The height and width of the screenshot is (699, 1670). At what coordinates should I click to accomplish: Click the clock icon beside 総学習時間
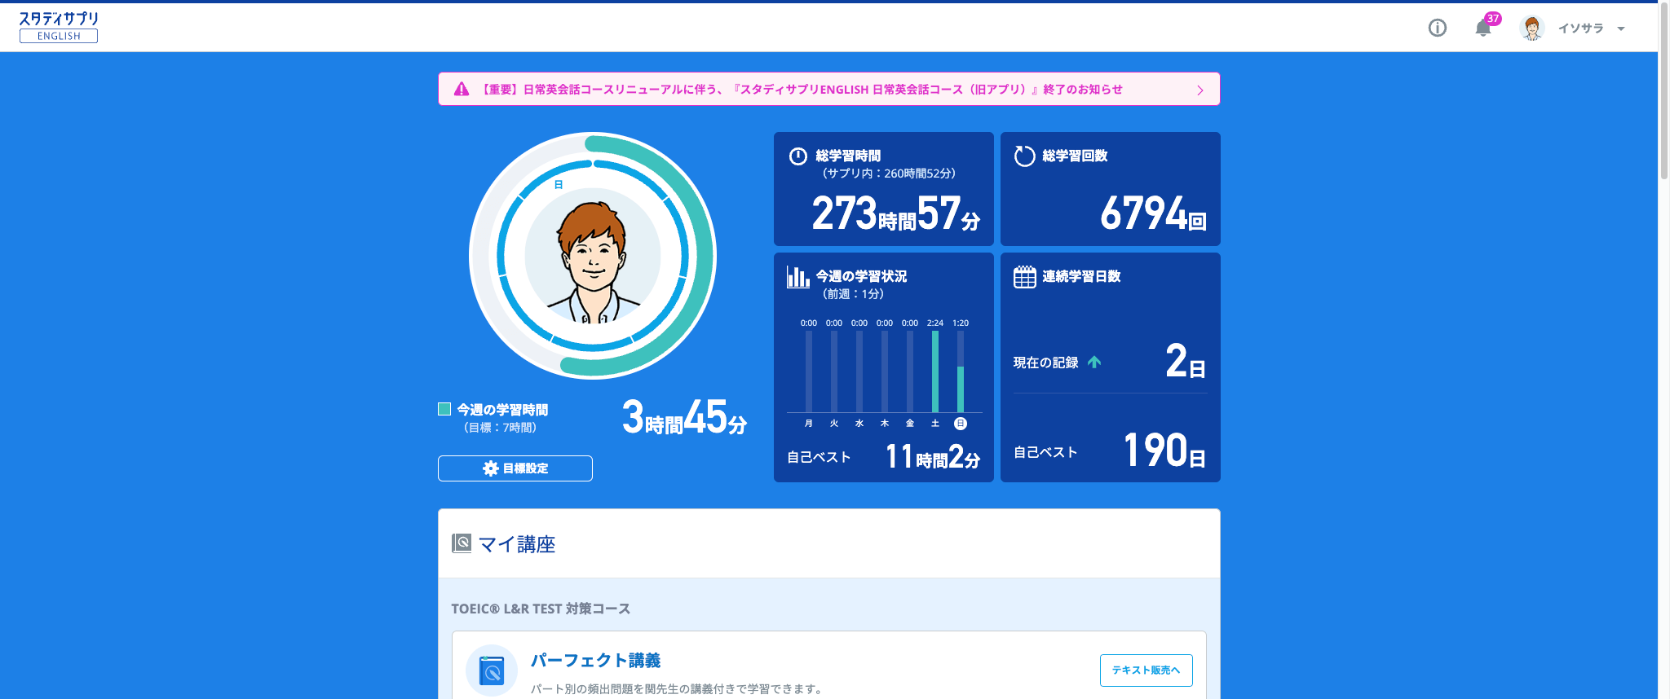click(x=798, y=156)
